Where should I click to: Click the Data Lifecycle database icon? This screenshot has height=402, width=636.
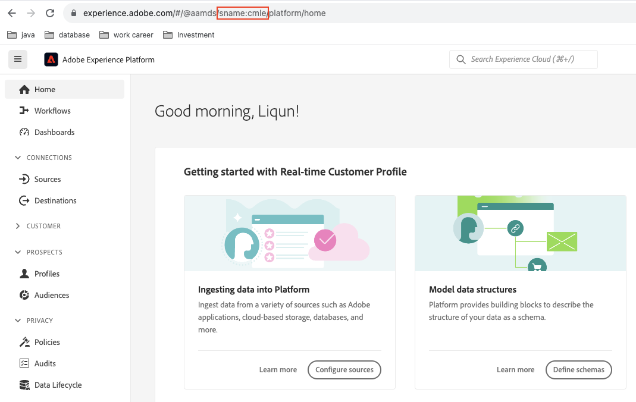click(24, 385)
